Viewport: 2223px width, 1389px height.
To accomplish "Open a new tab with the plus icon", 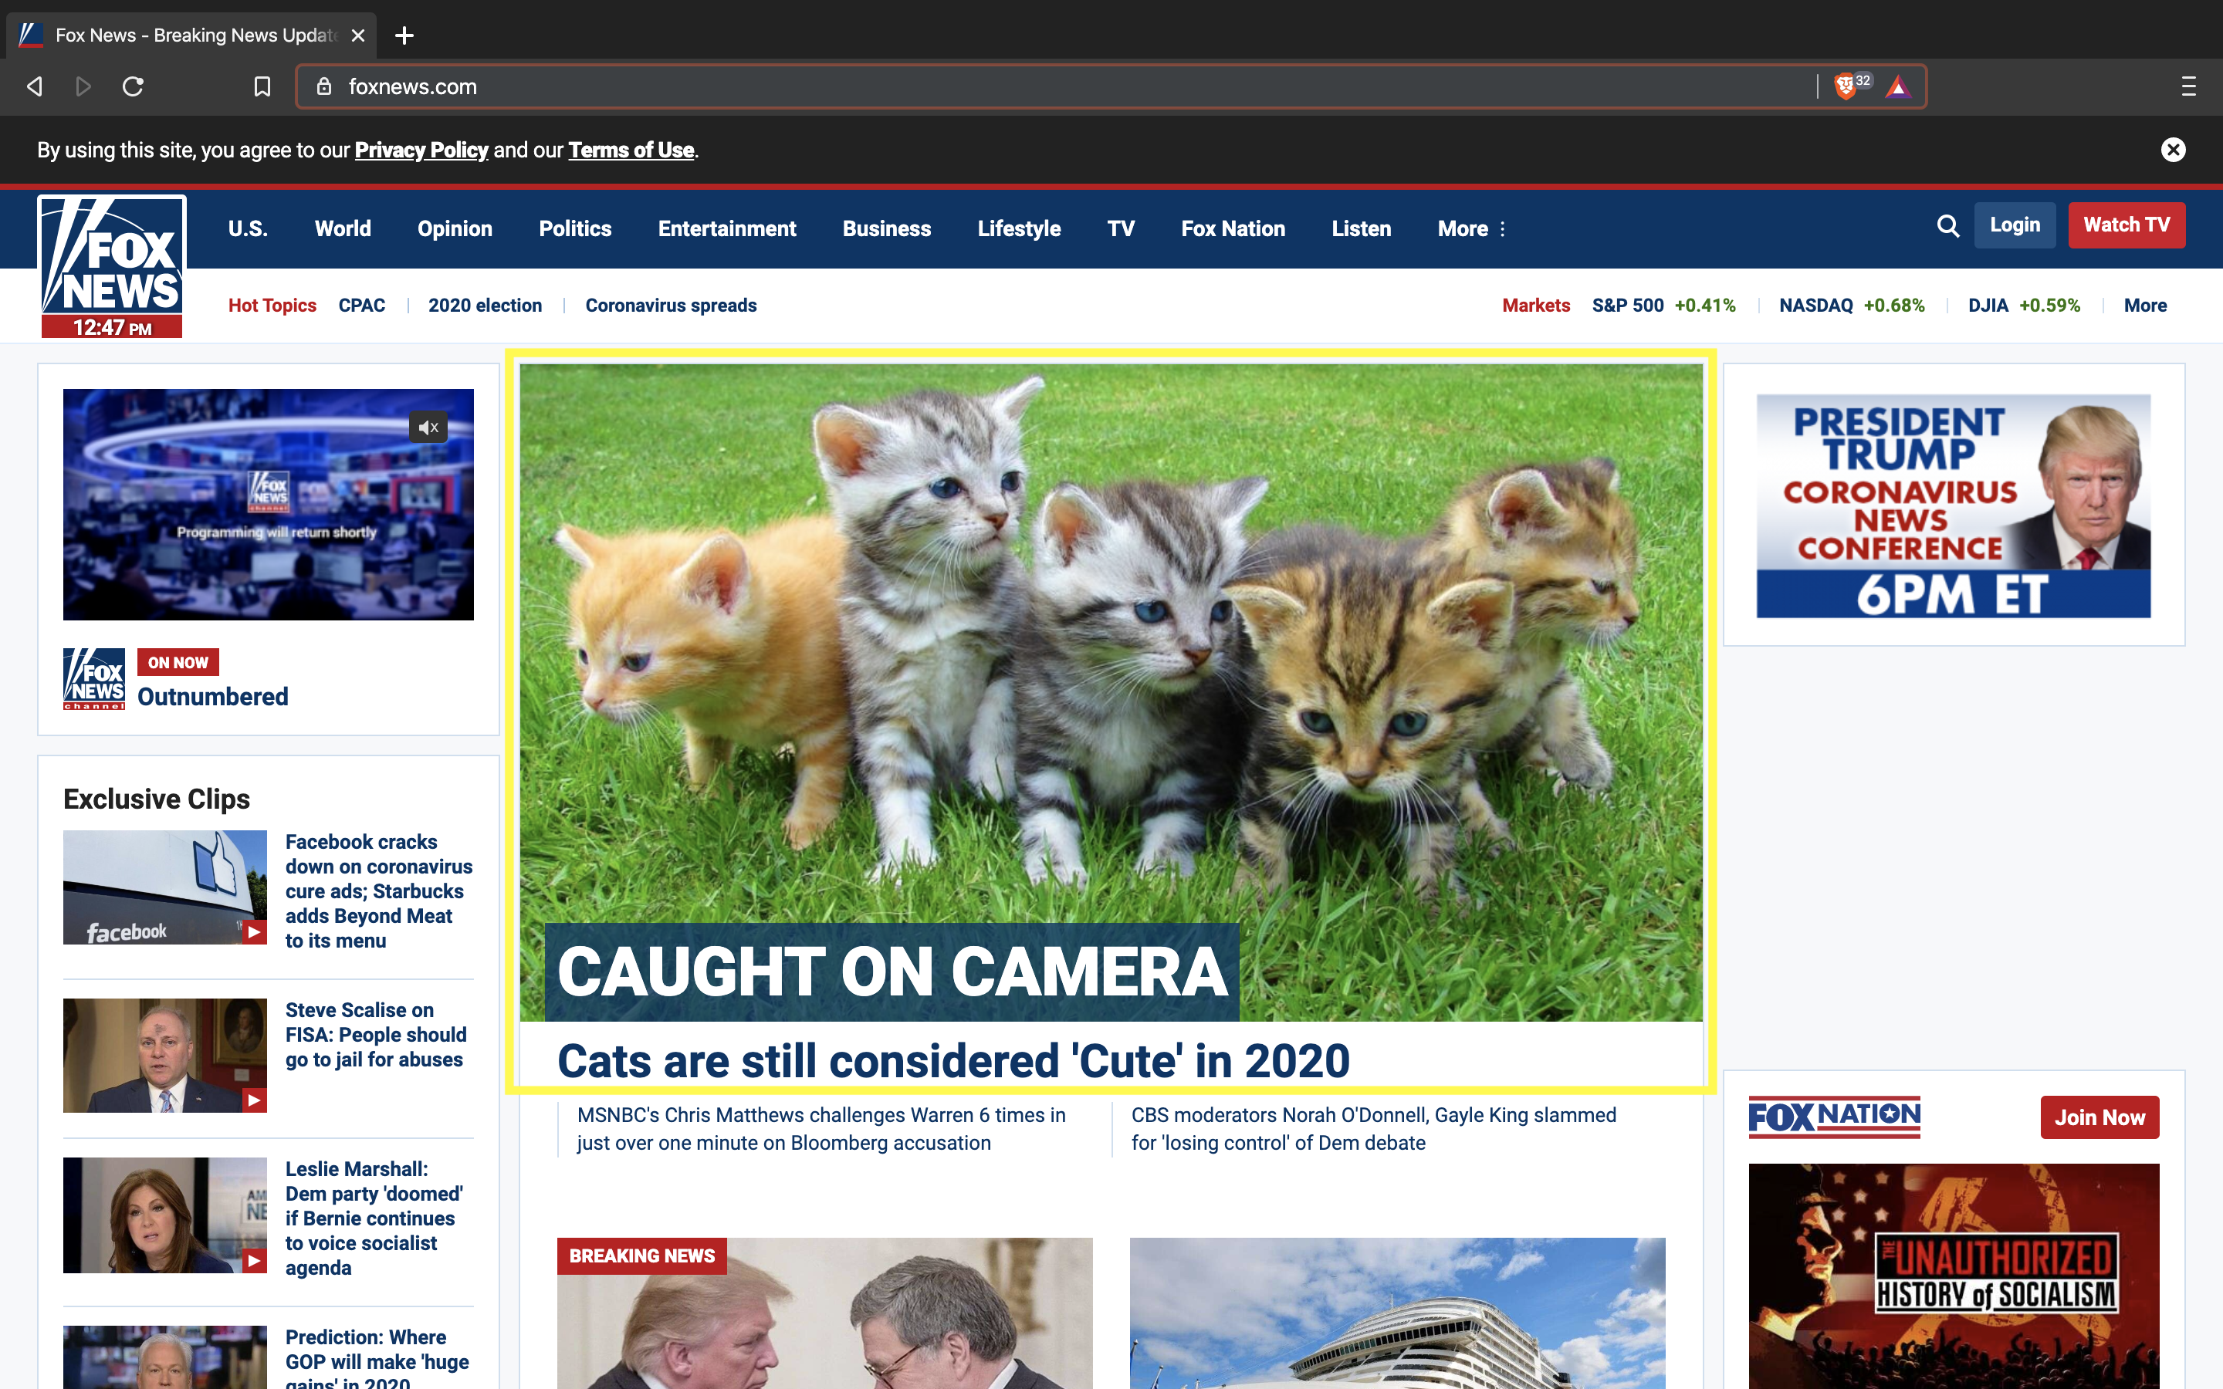I will coord(404,35).
